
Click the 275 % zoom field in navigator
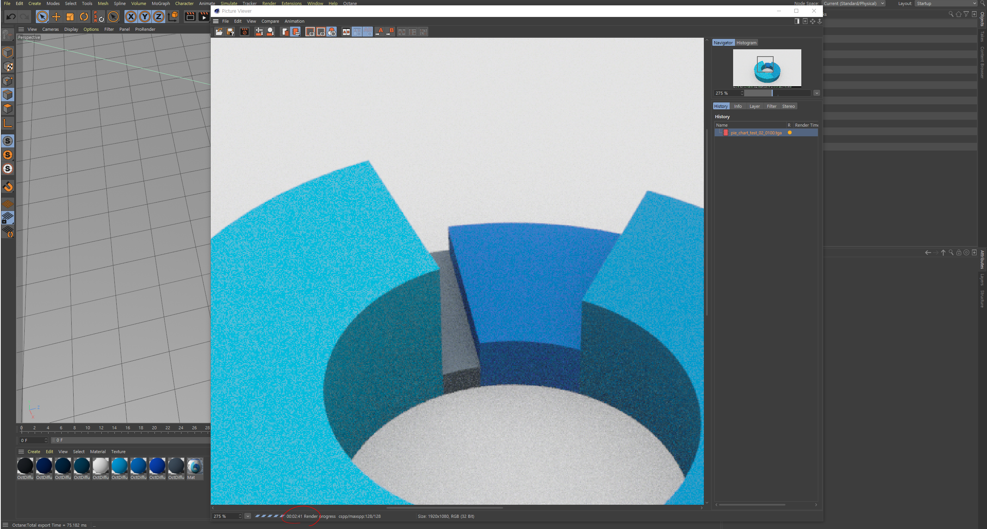(728, 93)
